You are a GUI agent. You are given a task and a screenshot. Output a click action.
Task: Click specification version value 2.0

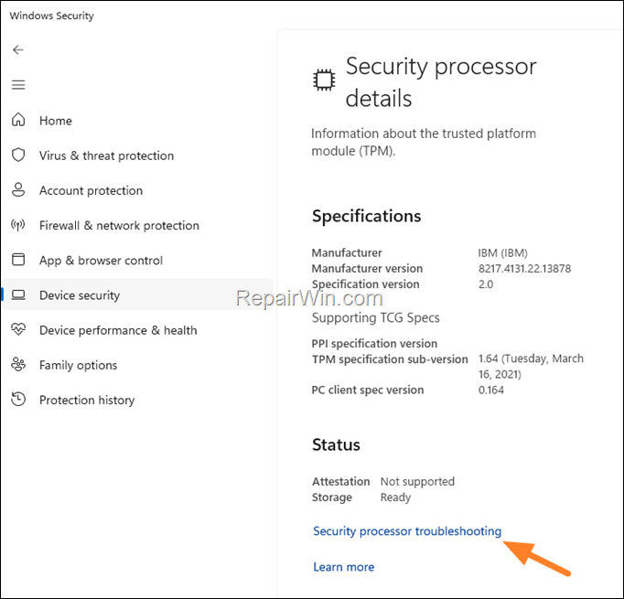coord(486,284)
